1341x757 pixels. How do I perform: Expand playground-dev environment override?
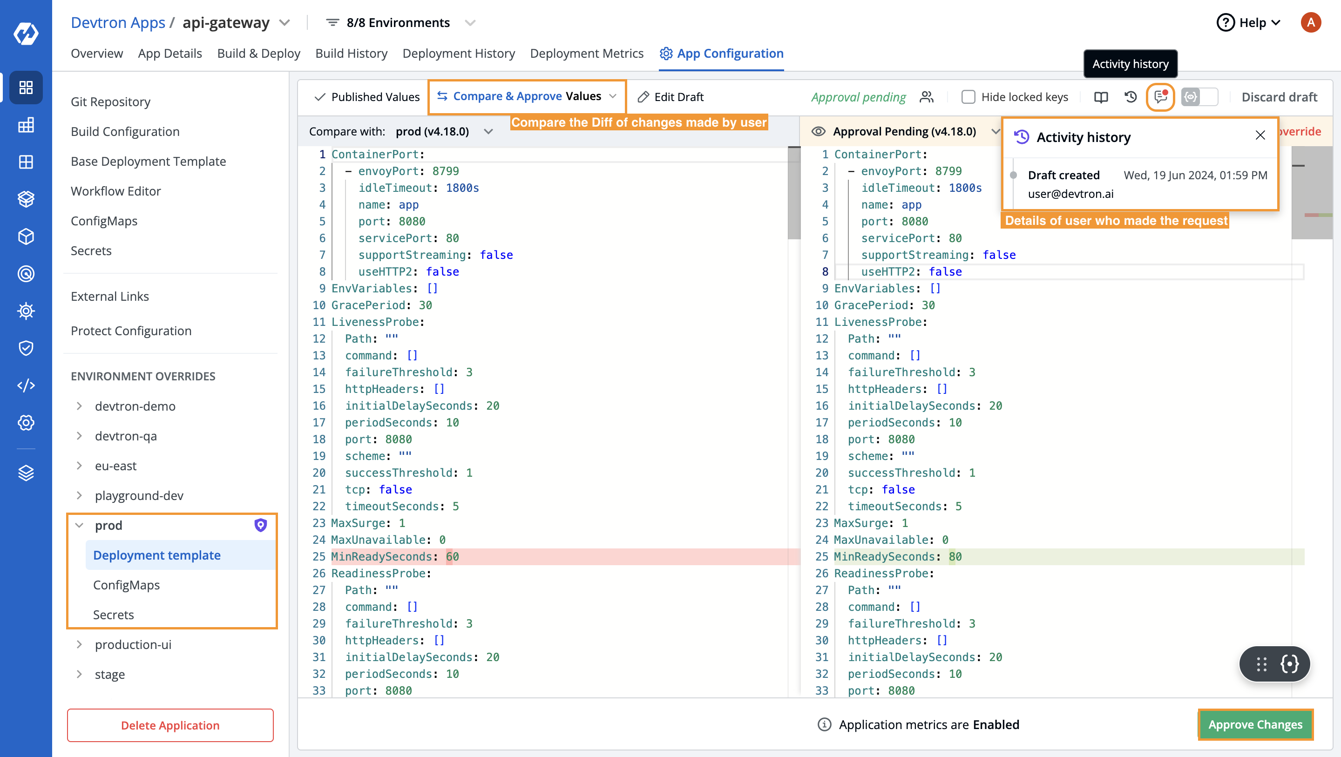(79, 495)
